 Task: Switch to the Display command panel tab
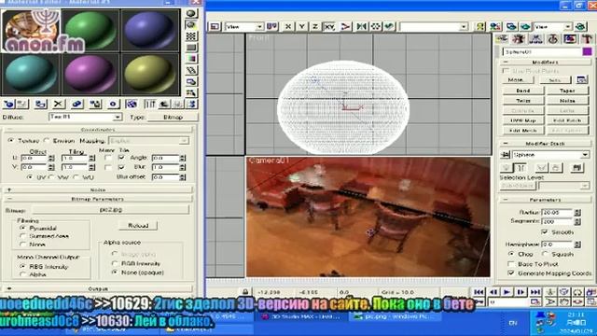coord(570,38)
